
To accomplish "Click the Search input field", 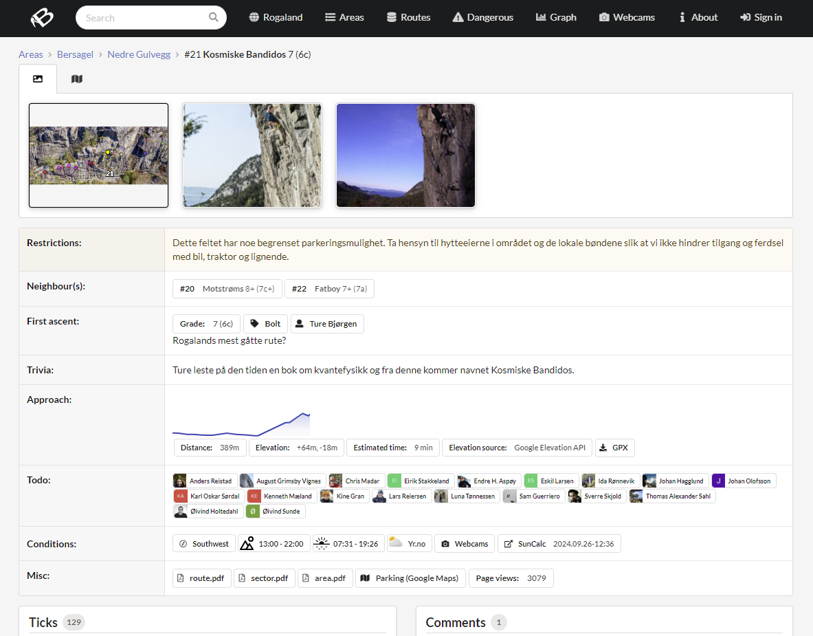I will click(x=144, y=18).
